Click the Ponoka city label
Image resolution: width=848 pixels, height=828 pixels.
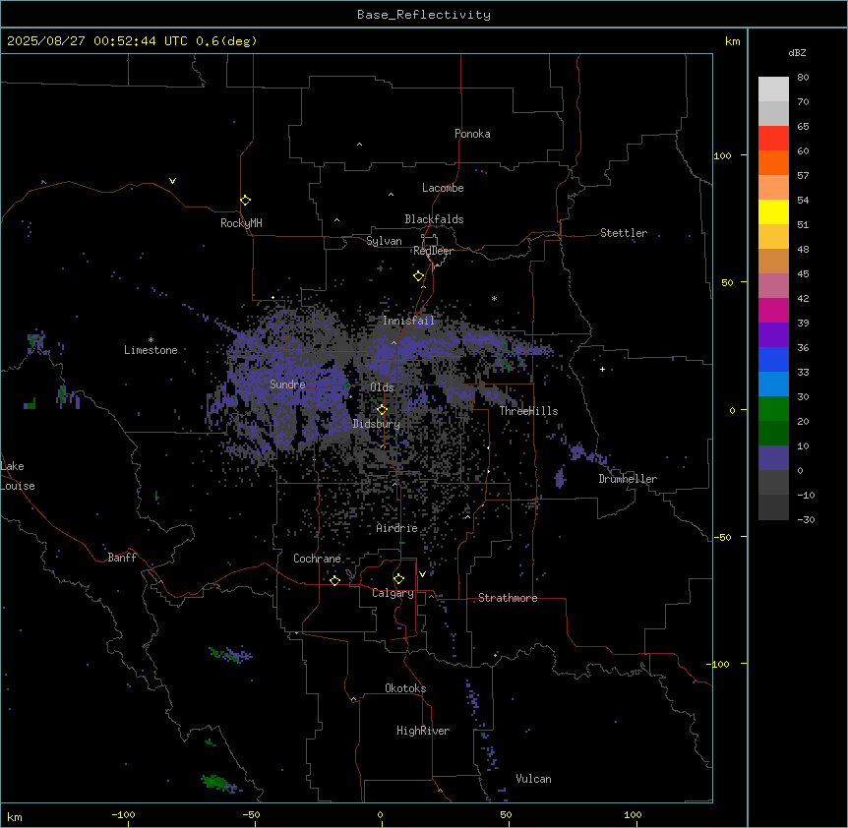(472, 134)
